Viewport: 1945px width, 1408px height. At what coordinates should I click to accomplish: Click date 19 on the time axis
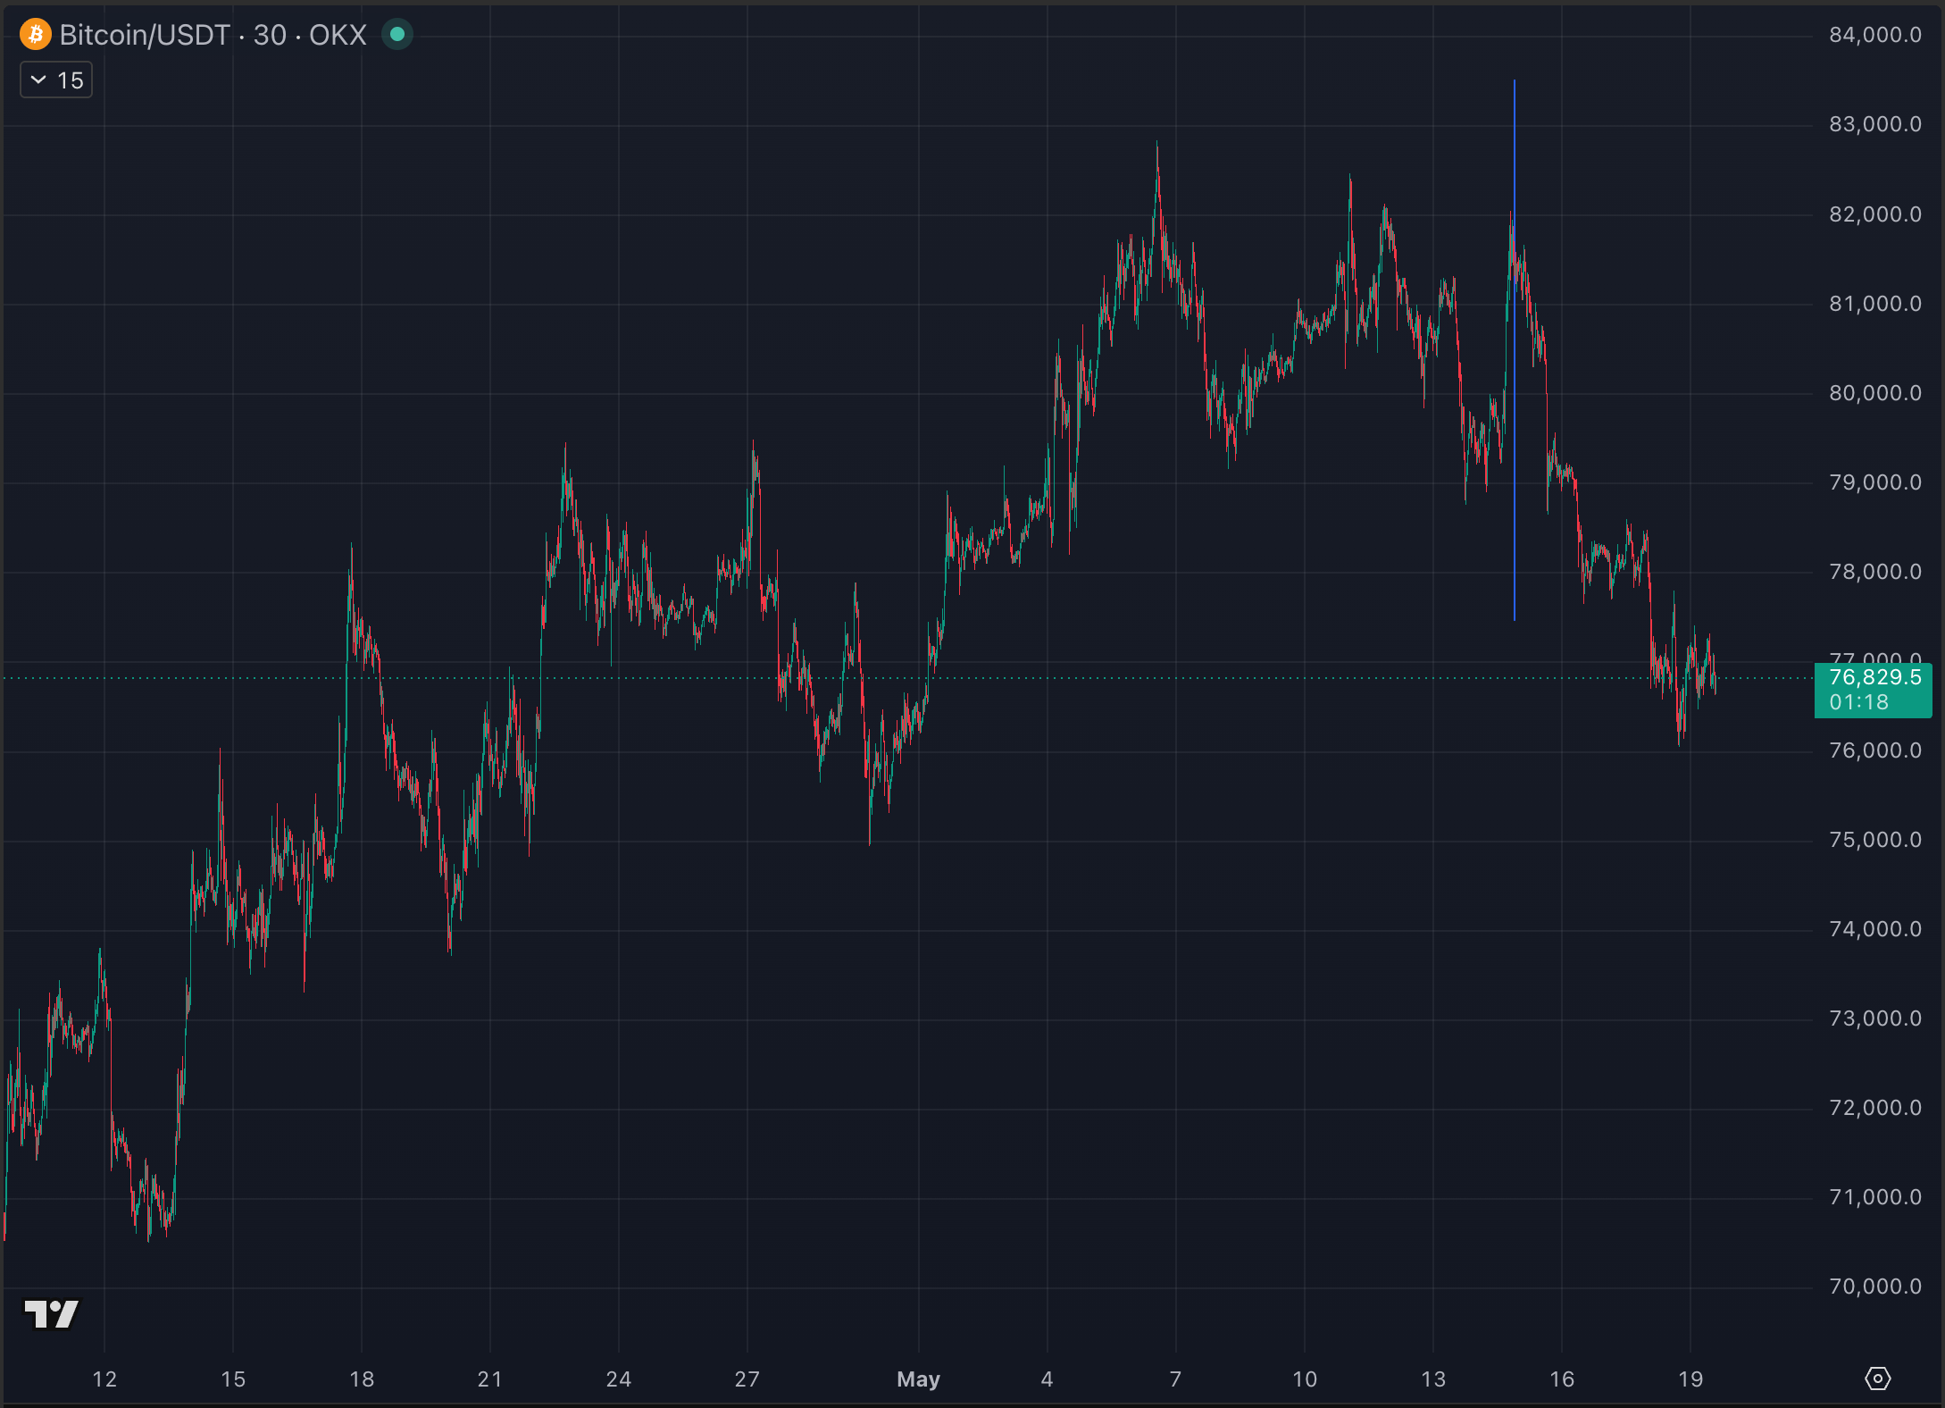[x=1690, y=1379]
